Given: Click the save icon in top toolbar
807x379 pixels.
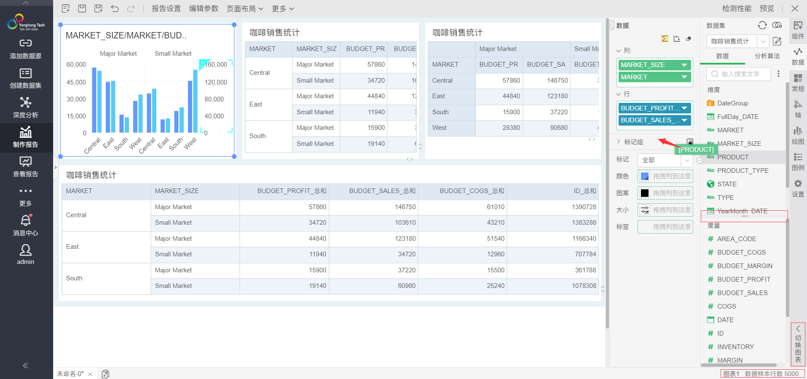Looking at the screenshot, I should (x=82, y=8).
